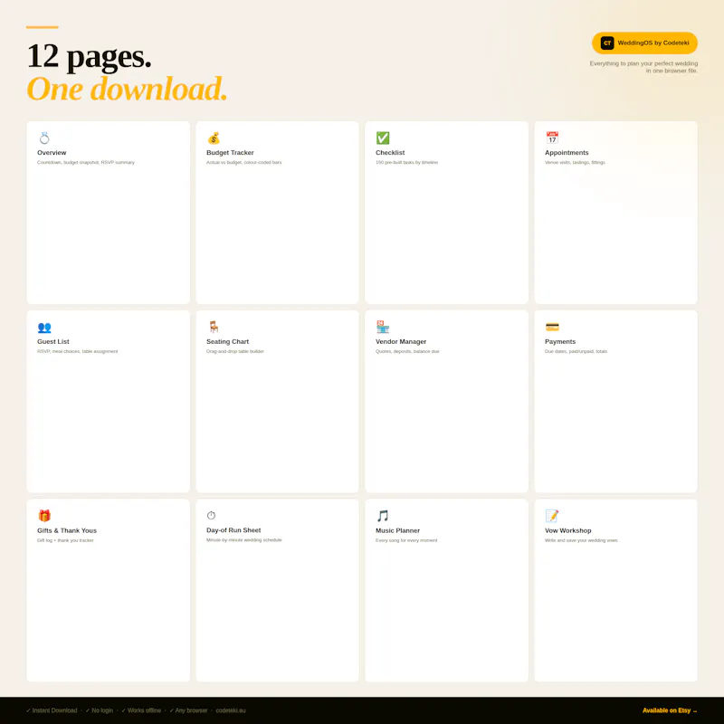The image size is (724, 724).
Task: Click the people Guest List icon
Action: tap(44, 328)
